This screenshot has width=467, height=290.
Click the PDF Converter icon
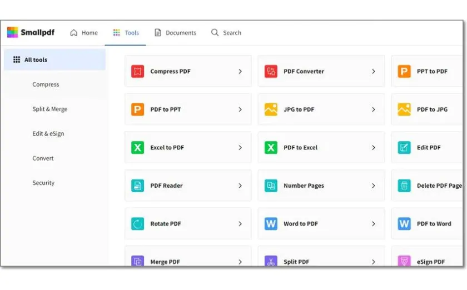(x=271, y=71)
